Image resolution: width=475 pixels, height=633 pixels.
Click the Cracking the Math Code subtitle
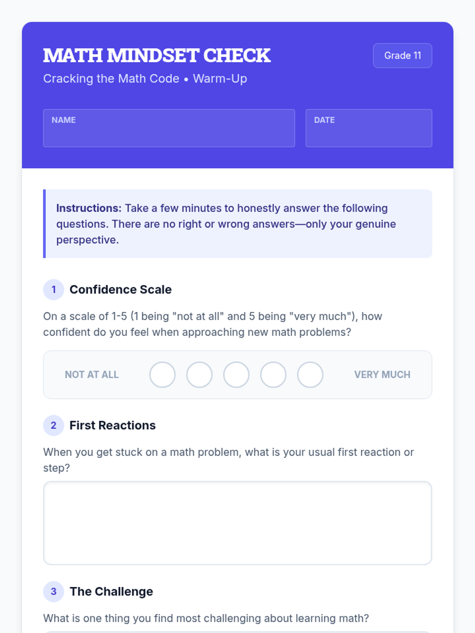click(x=145, y=79)
